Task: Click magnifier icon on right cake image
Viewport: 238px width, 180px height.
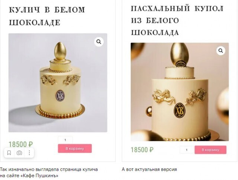Action: click(221, 51)
